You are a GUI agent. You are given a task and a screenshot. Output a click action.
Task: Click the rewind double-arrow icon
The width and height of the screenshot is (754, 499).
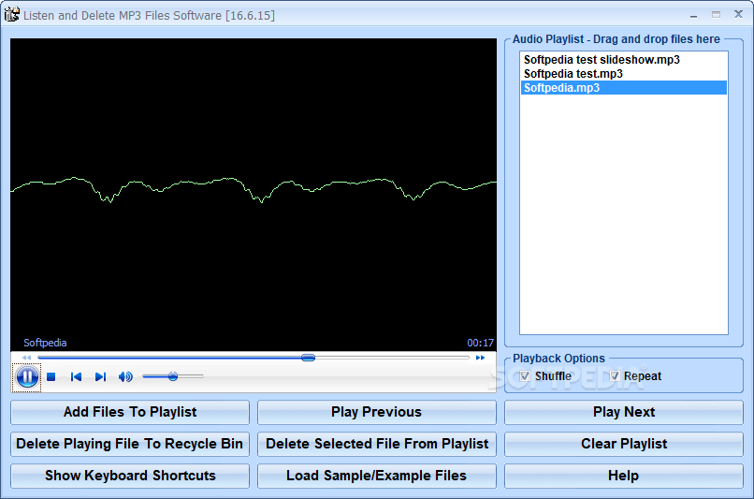tap(27, 358)
